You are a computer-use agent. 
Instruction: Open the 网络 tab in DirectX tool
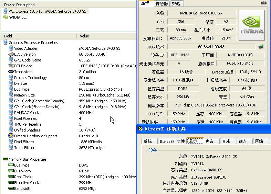(261, 141)
